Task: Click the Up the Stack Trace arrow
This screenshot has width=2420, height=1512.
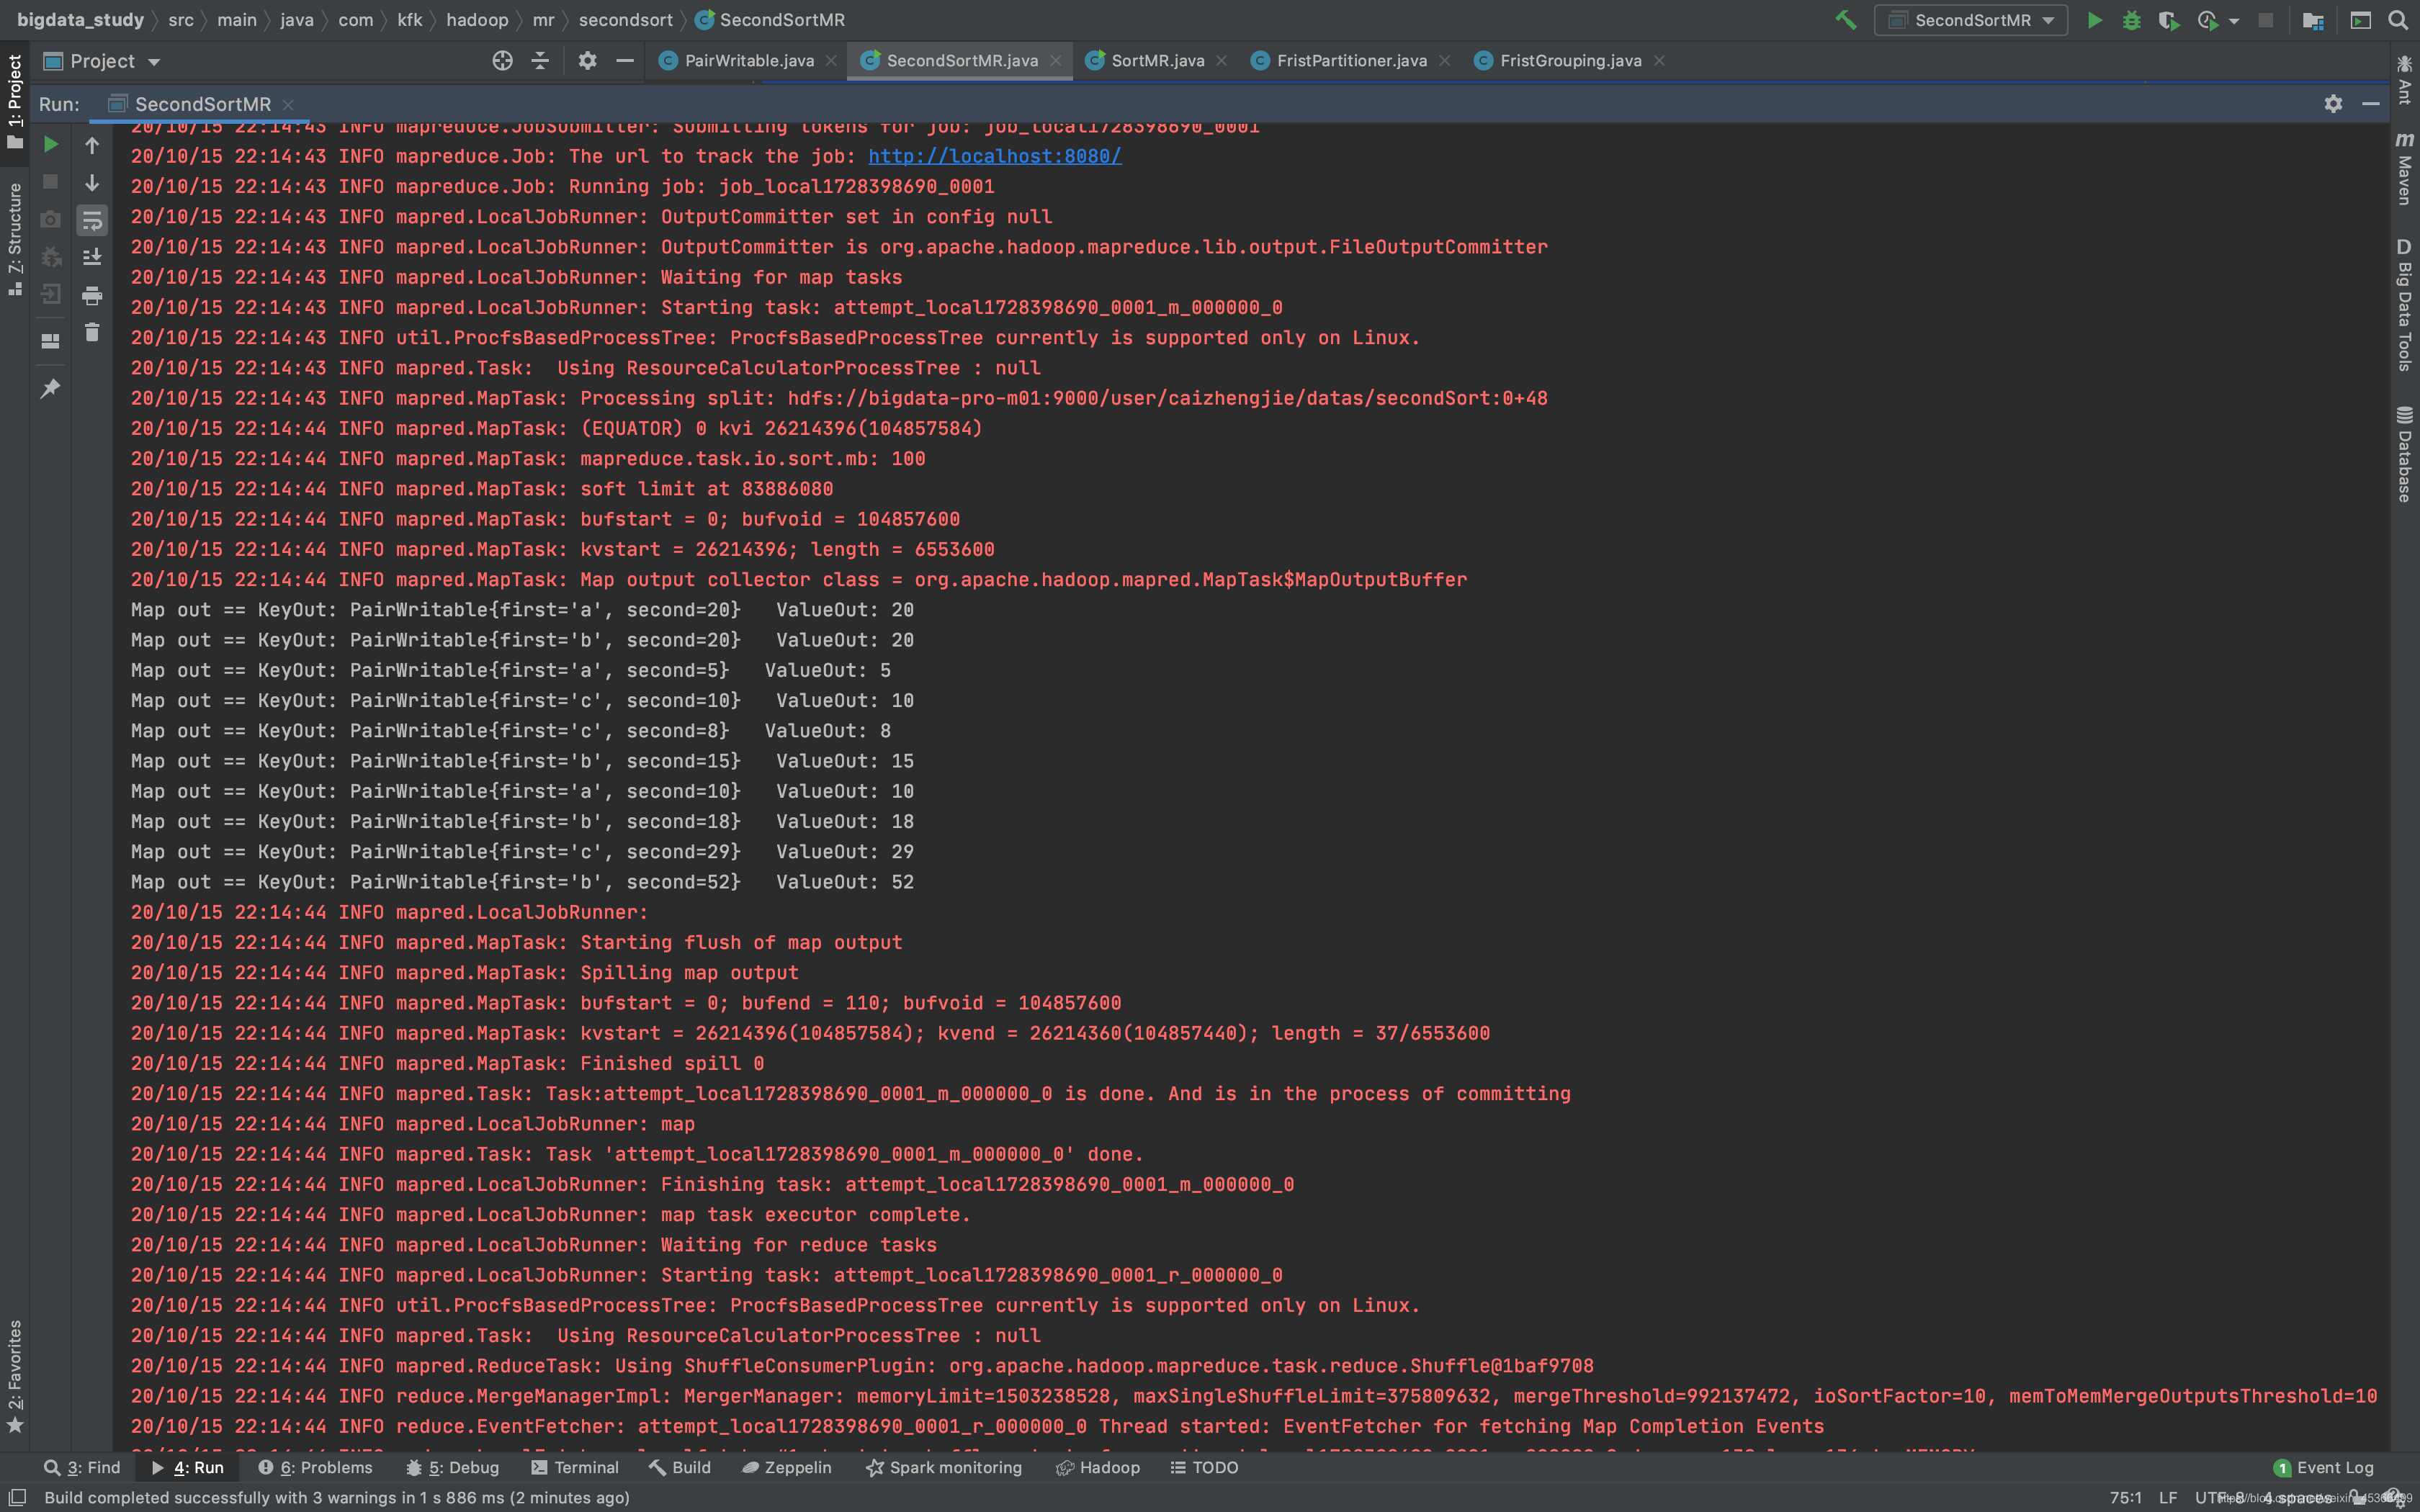Action: 92,146
